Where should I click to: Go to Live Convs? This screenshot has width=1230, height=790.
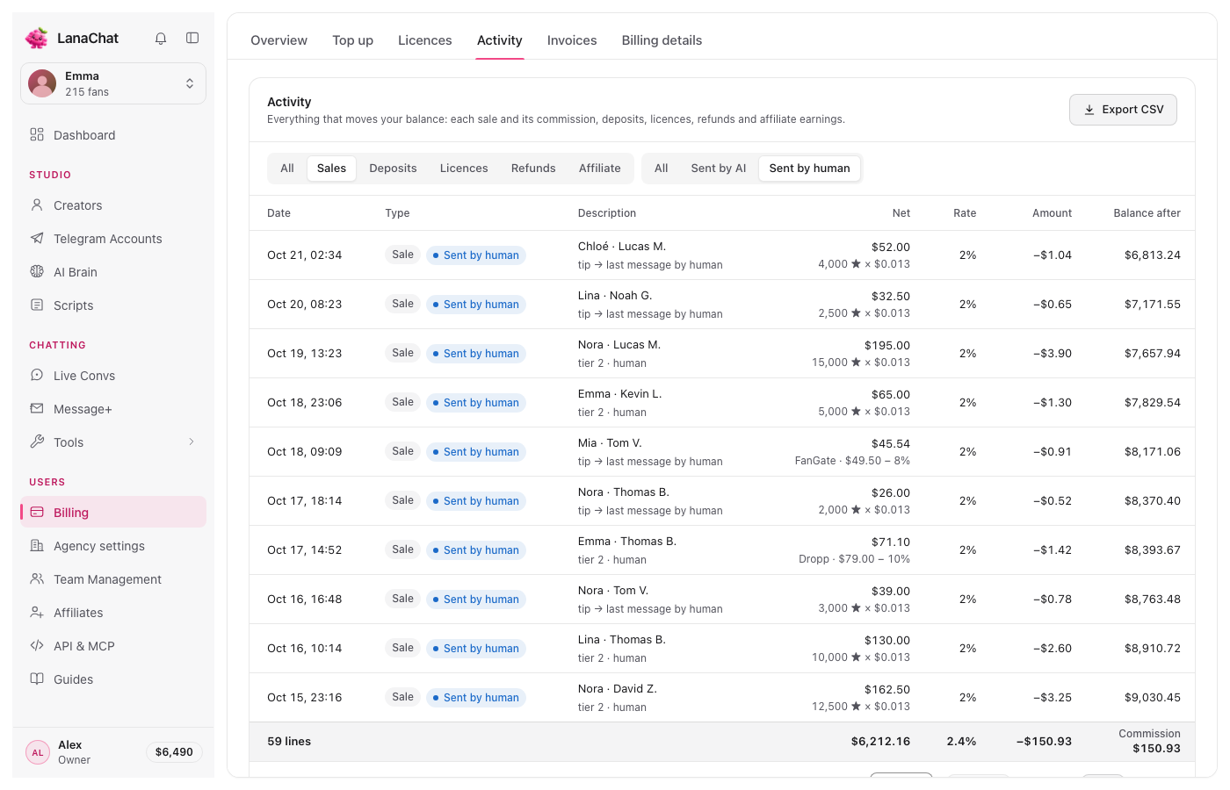tap(113, 375)
